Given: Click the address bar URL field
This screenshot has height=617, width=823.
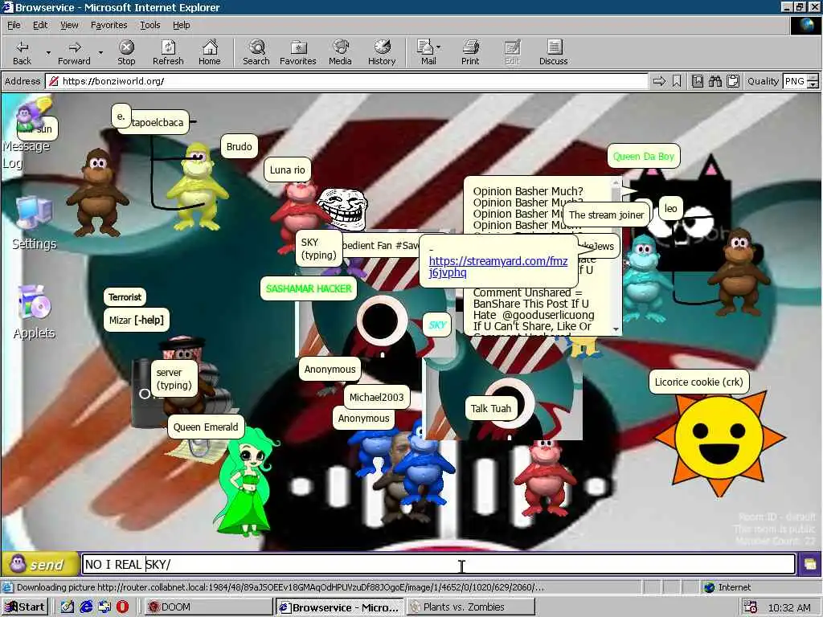Looking at the screenshot, I should (x=346, y=81).
